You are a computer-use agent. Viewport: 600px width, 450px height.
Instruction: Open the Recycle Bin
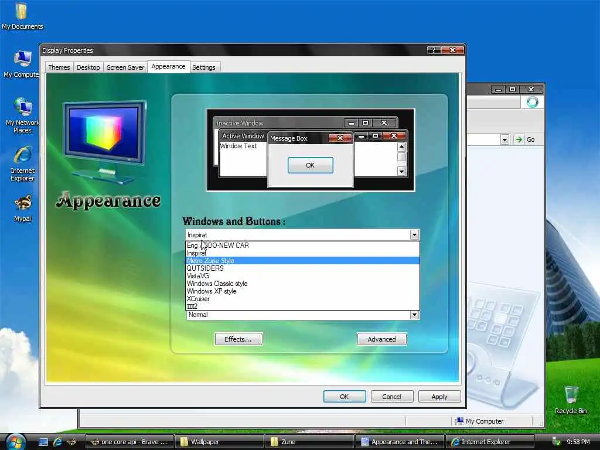click(571, 400)
